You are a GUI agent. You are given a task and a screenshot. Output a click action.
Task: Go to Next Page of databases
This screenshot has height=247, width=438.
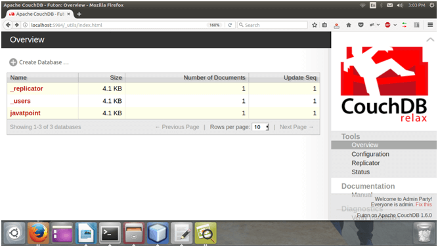[x=296, y=127]
